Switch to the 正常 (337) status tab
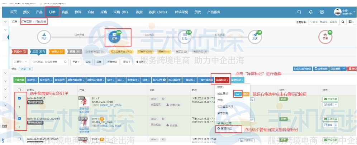 click(x=38, y=52)
